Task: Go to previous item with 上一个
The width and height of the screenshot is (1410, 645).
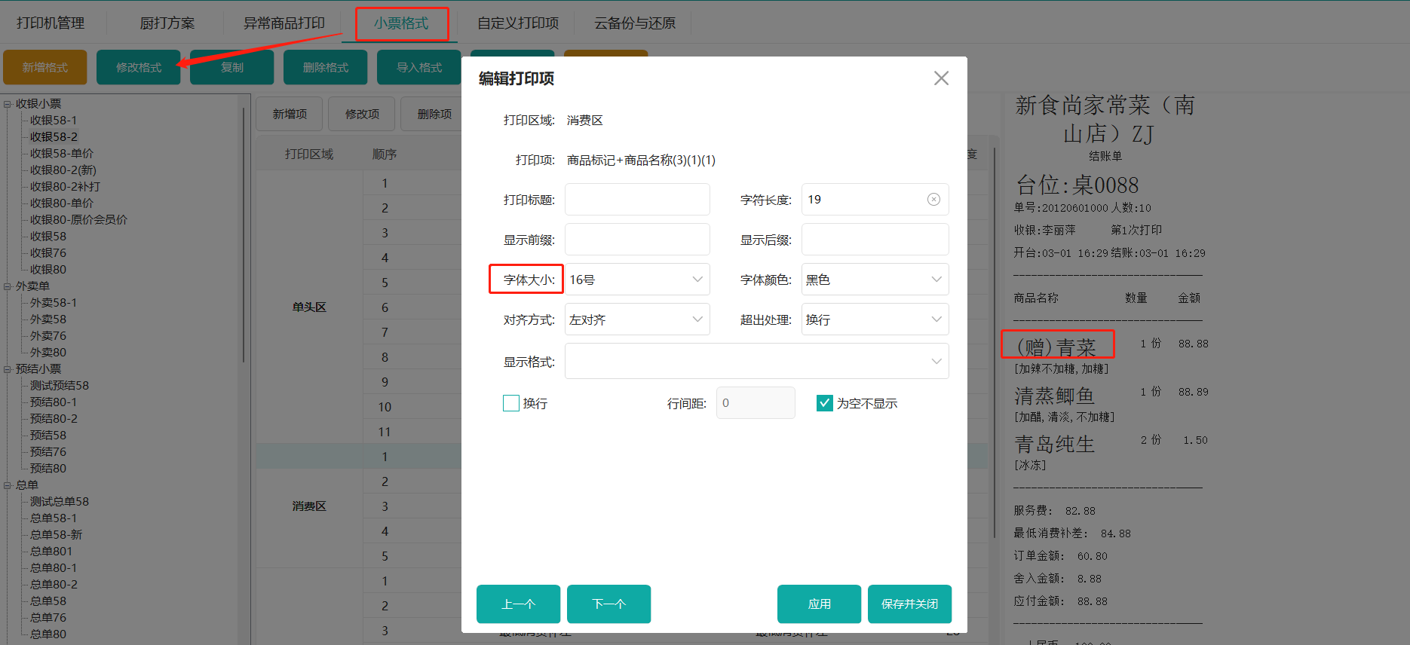Action: pyautogui.click(x=519, y=604)
